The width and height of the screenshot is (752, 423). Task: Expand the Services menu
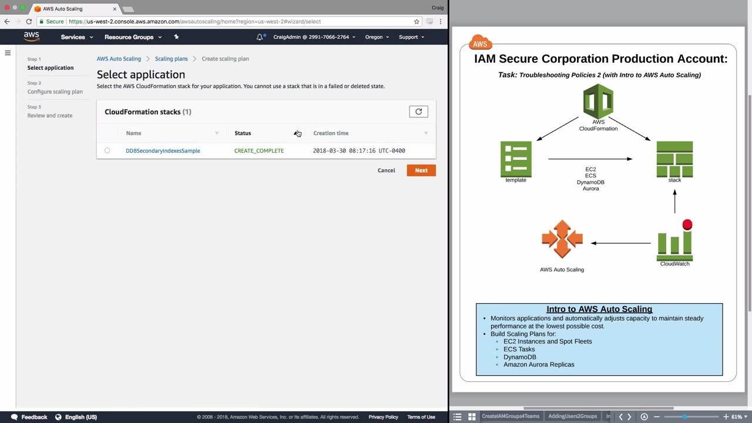[77, 37]
